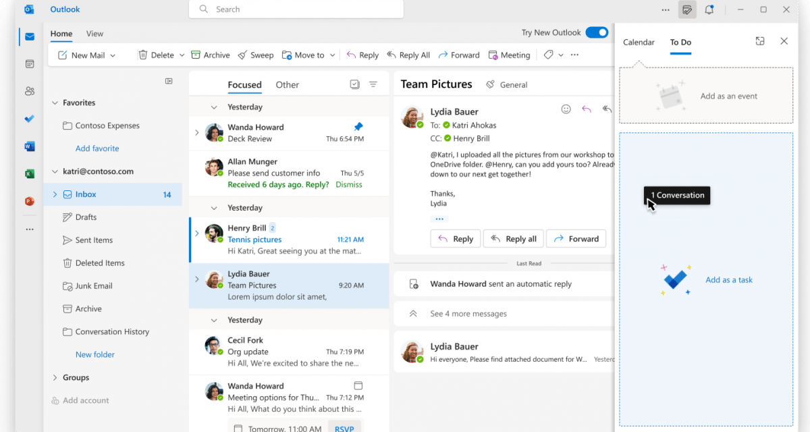
Task: Disable the Try New Outlook toggle
Action: (x=597, y=32)
